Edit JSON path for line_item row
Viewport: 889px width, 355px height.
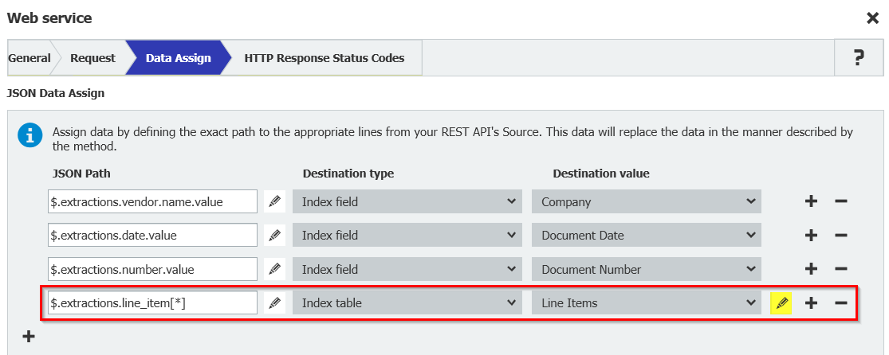coord(274,303)
